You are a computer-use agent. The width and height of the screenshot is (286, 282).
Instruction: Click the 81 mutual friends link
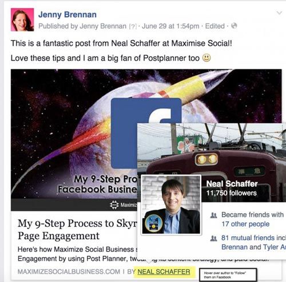pyautogui.click(x=248, y=238)
